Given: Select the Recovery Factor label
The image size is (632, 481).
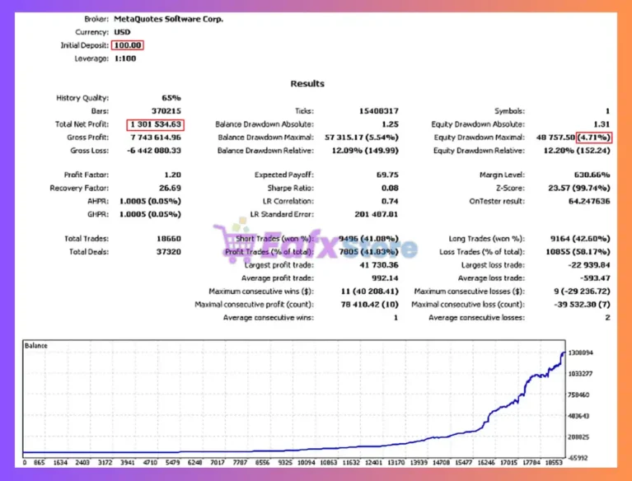Looking at the screenshot, I should (x=79, y=188).
